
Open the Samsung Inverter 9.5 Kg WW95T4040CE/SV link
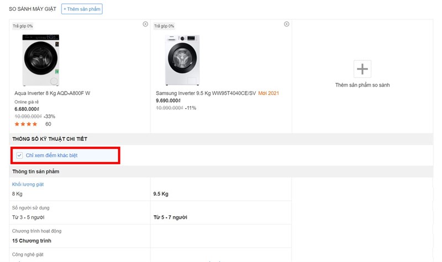click(206, 93)
